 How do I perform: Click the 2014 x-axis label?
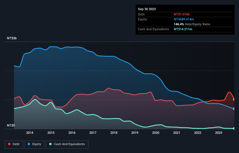coord(30,133)
